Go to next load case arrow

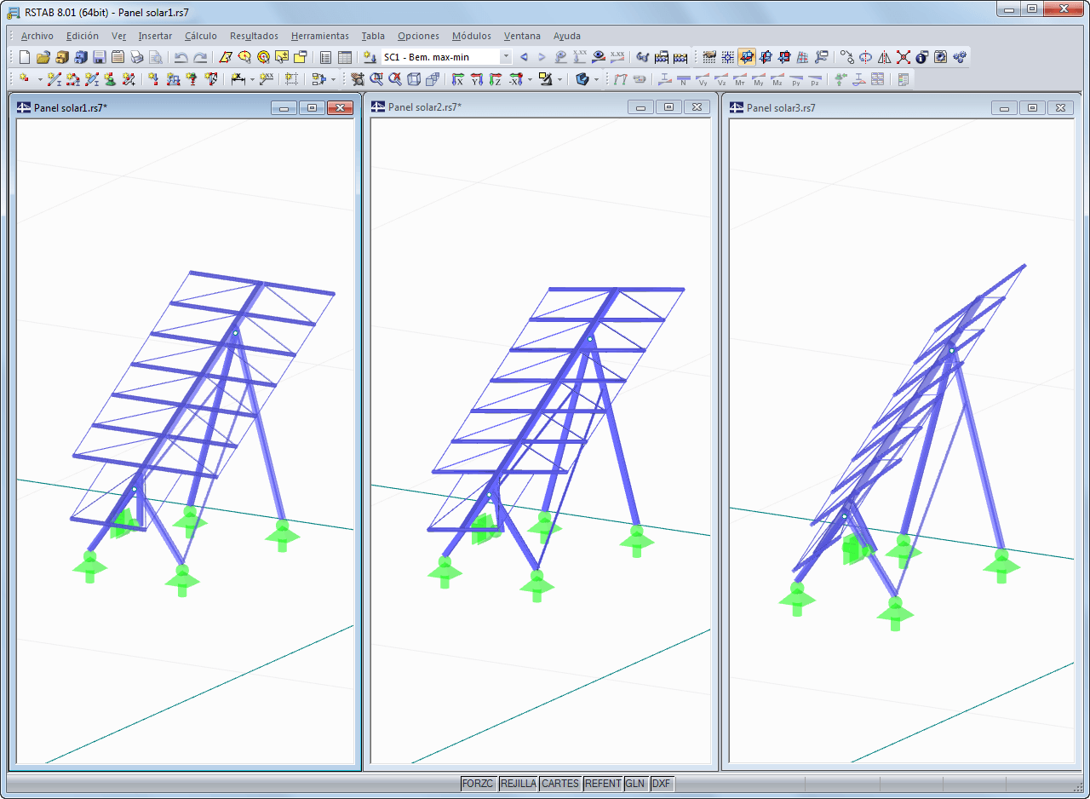pyautogui.click(x=542, y=57)
